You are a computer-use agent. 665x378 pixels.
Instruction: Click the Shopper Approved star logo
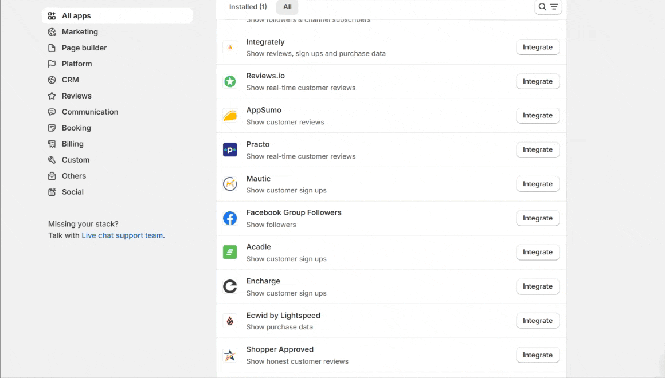(x=230, y=355)
